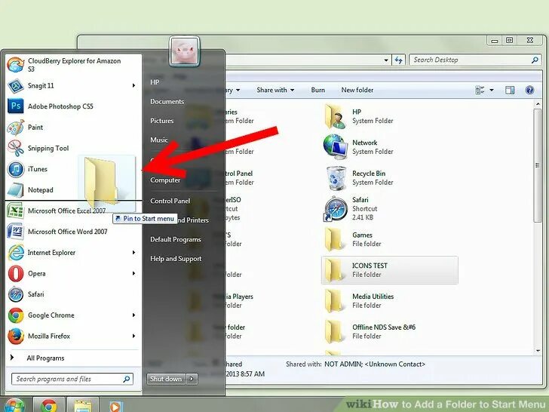
Task: Select Safari shortcut icon in Explorer window
Action: tap(335, 209)
